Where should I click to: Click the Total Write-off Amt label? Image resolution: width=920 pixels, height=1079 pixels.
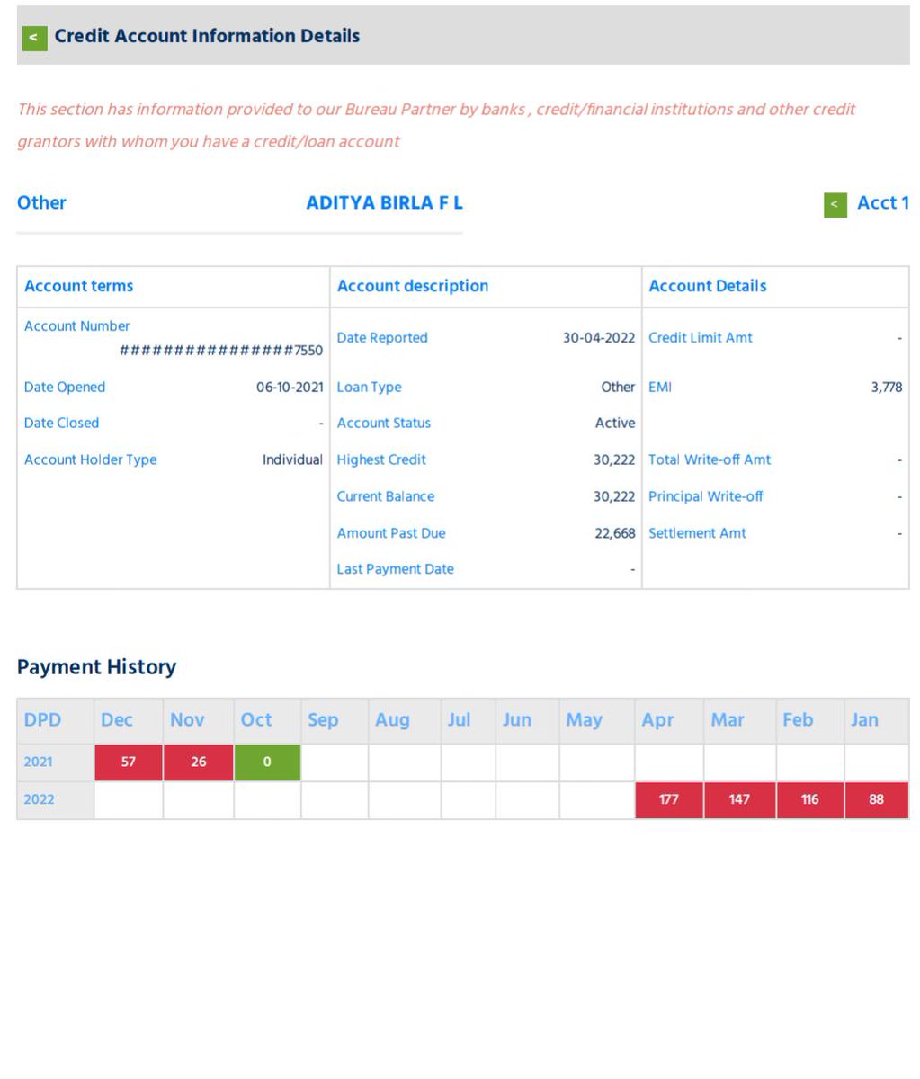point(710,459)
